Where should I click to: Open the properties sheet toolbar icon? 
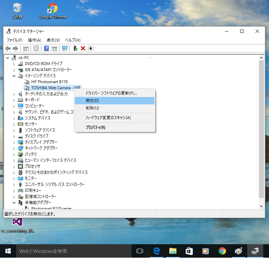coord(36,49)
